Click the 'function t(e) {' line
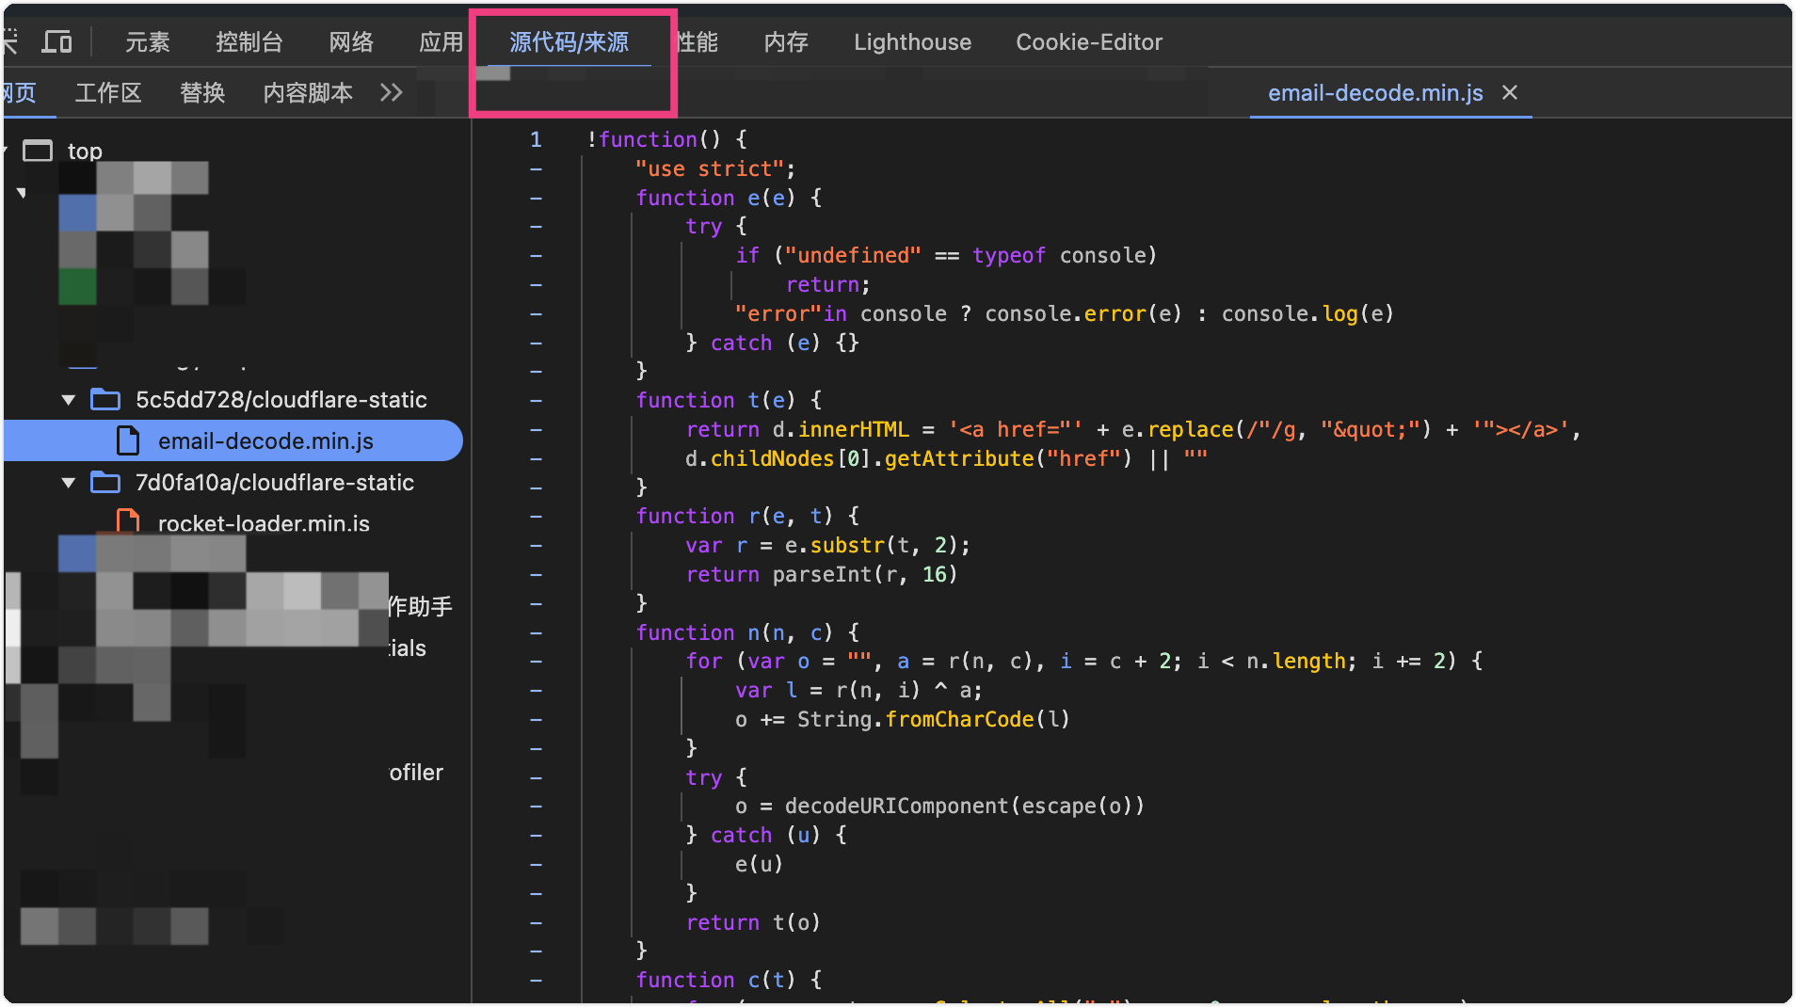This screenshot has width=1796, height=1007. coord(729,400)
